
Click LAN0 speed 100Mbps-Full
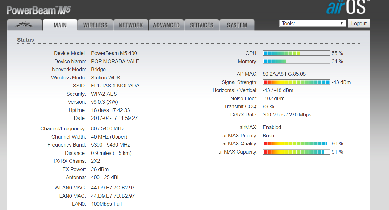point(106,204)
